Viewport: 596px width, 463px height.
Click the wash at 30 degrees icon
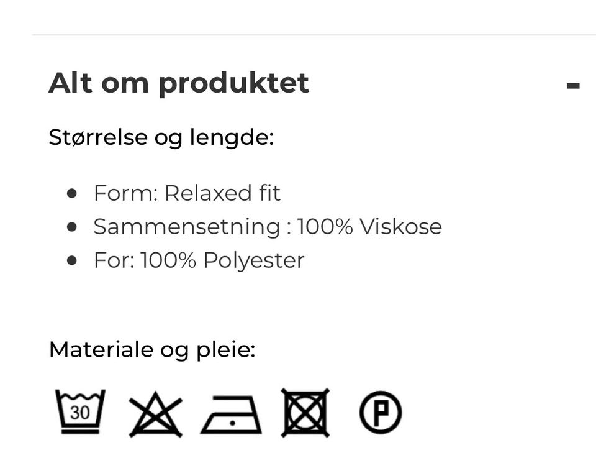point(80,411)
